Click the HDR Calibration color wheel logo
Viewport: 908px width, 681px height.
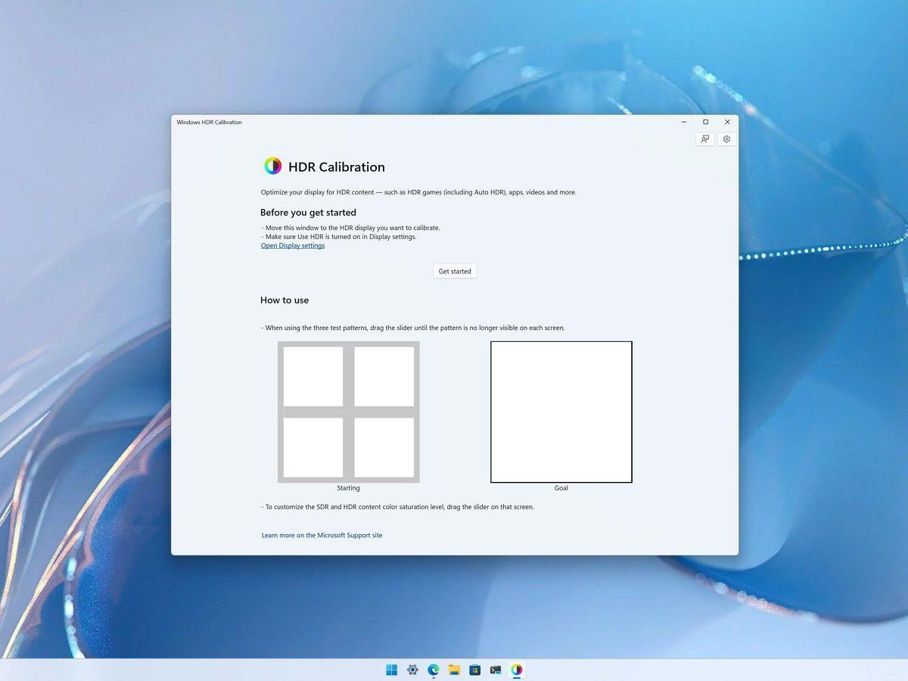point(272,166)
